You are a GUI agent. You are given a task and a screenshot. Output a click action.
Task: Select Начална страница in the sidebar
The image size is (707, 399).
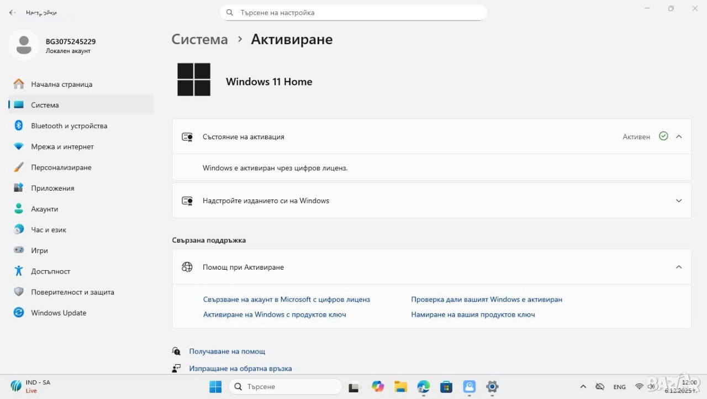(x=61, y=85)
